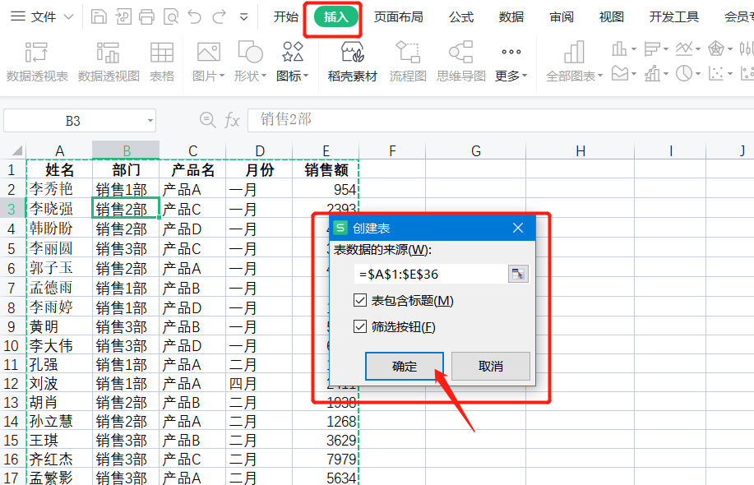Redo the last action
Viewport: 754px width, 485px height.
click(x=220, y=16)
